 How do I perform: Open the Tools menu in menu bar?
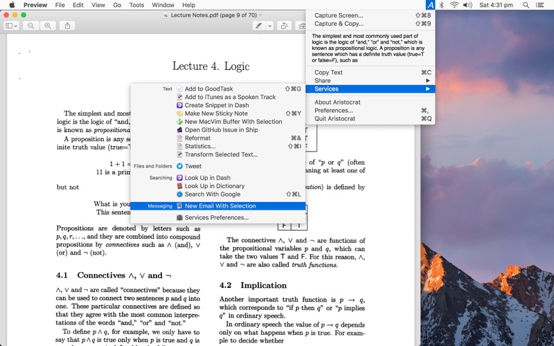click(x=136, y=5)
